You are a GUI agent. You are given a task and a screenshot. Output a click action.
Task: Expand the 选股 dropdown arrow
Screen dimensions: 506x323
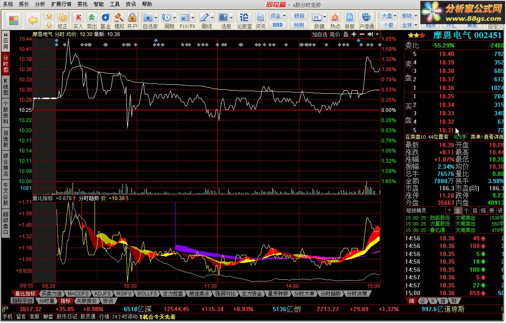(232, 18)
